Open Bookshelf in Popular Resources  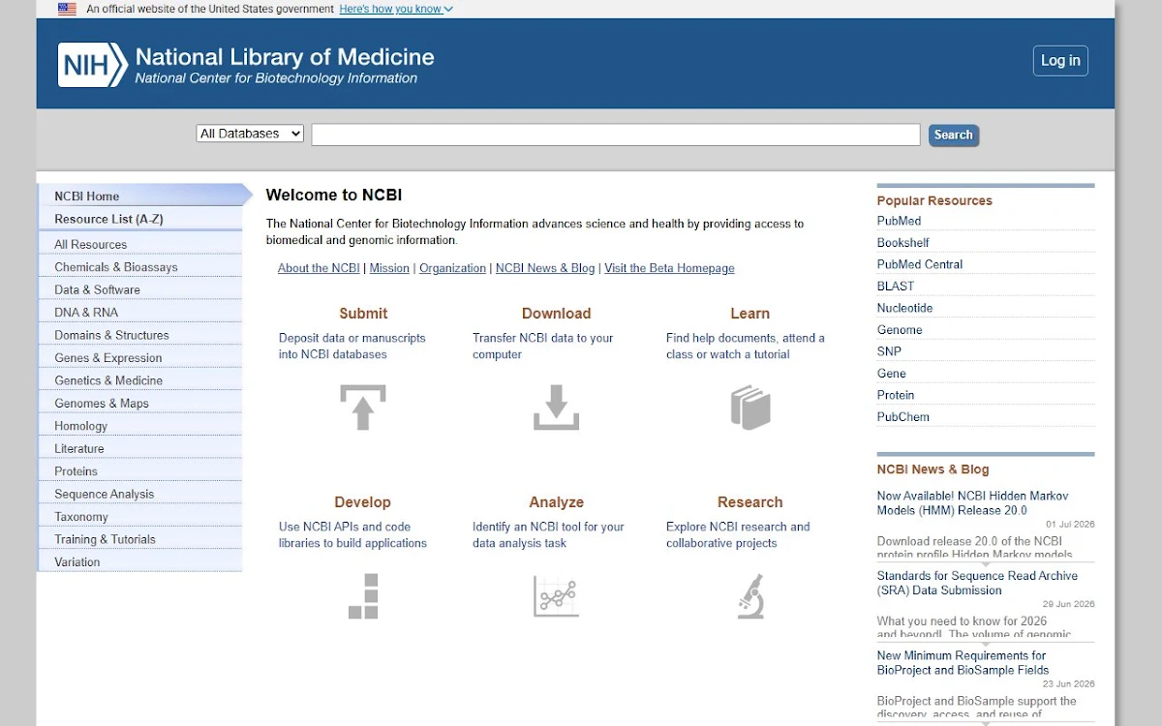(902, 243)
